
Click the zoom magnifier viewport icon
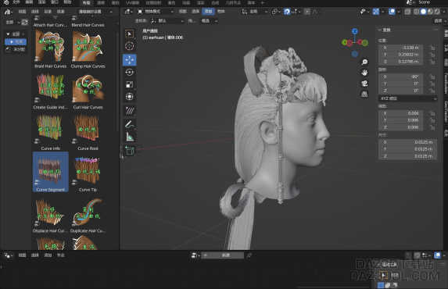[x=364, y=62]
